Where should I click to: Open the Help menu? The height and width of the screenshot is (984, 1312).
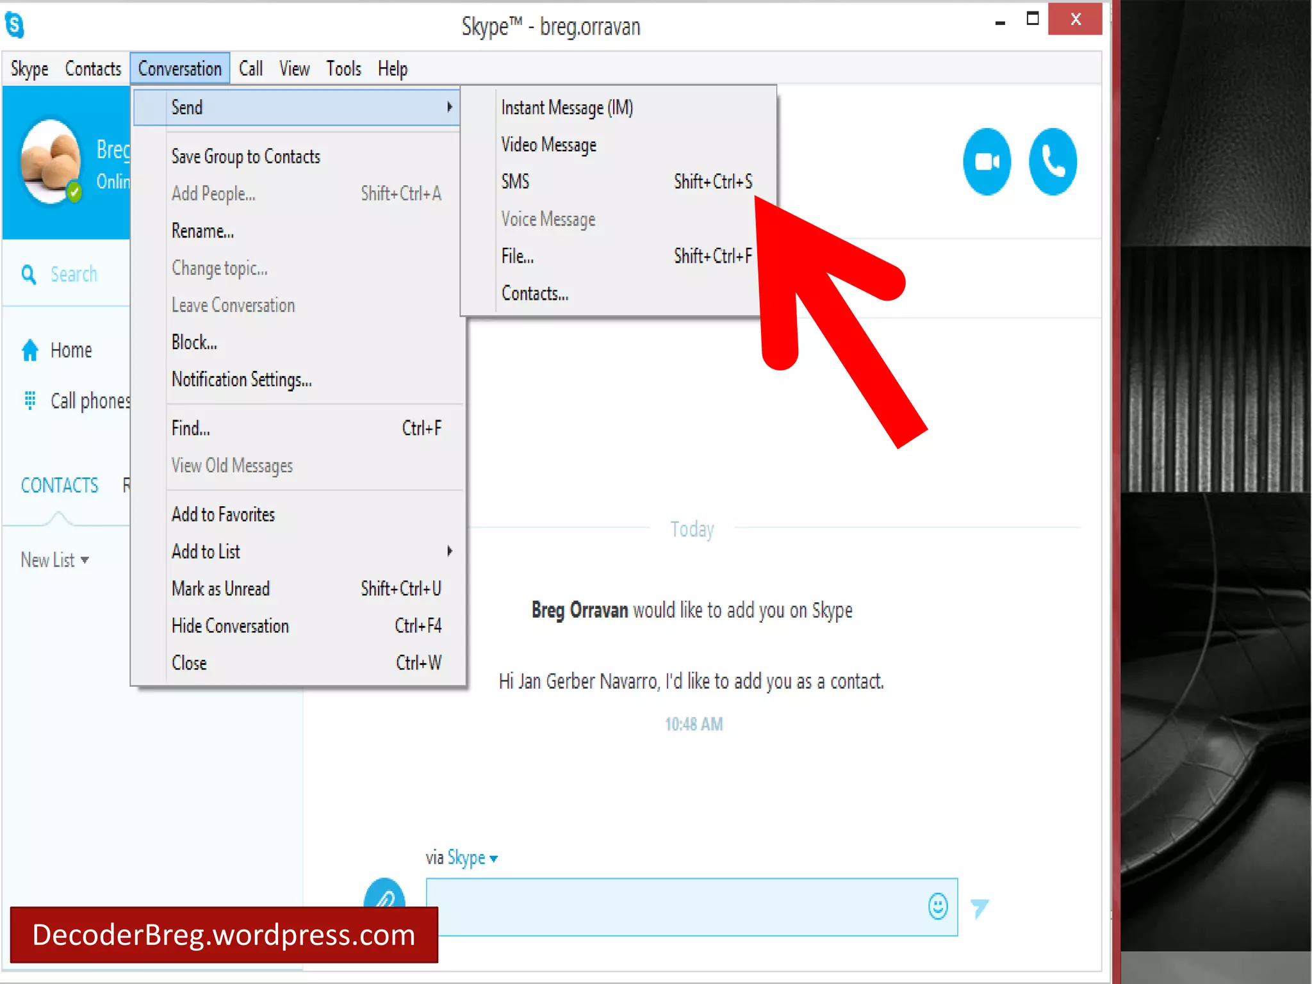(392, 69)
